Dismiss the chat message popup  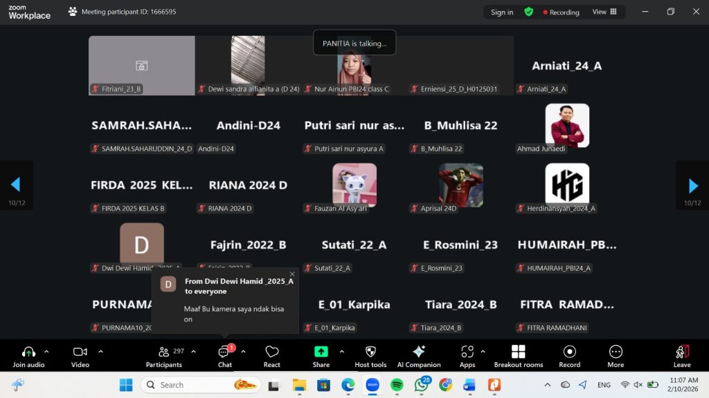[x=292, y=274]
